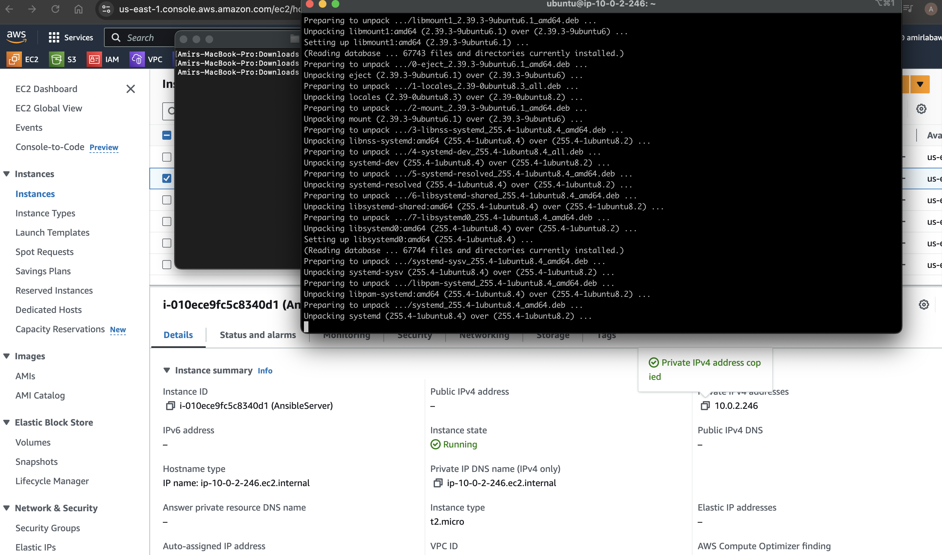Click the instances filter search box
Viewport: 942px width, 555px height.
169,111
